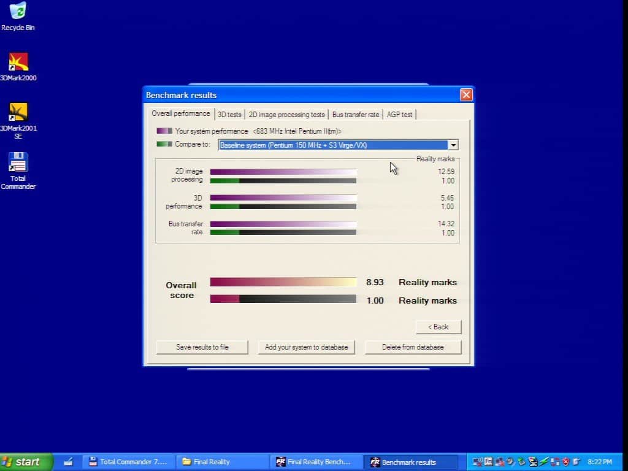Click the 8.93 overall score value
The image size is (628, 471).
click(375, 282)
